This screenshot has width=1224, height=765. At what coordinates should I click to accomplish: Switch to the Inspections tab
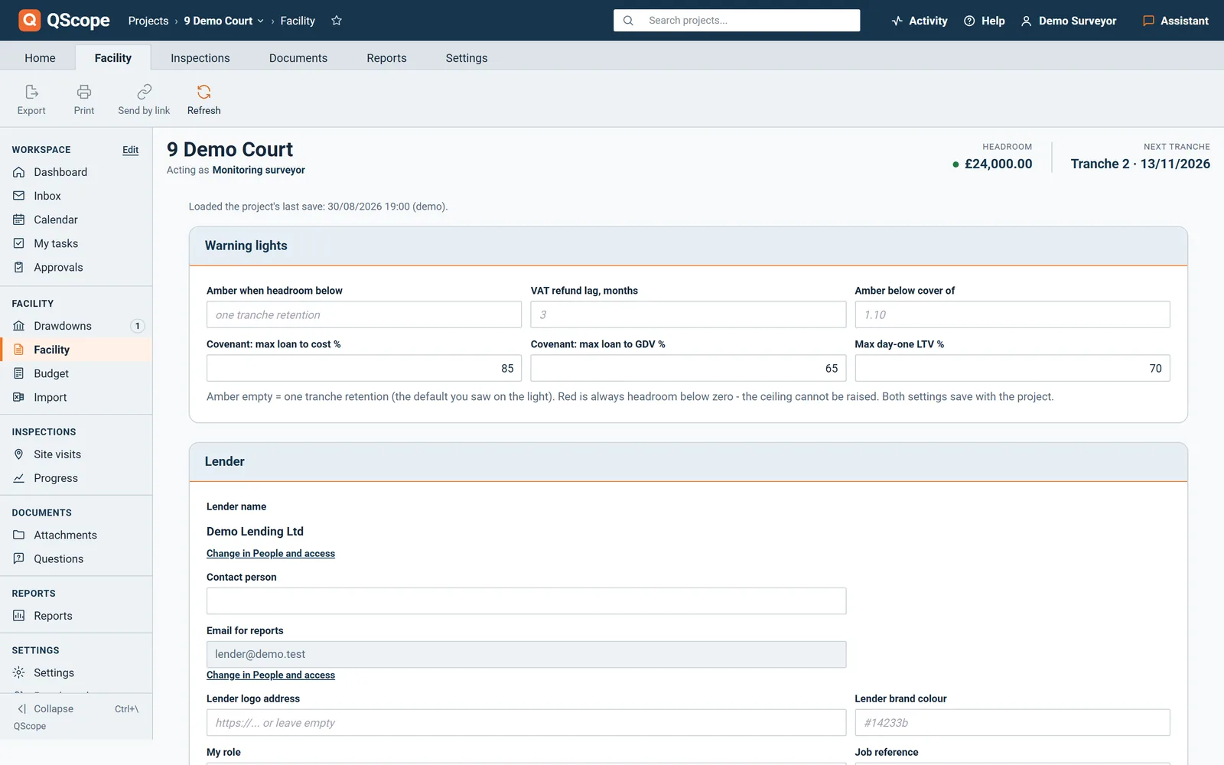click(x=200, y=58)
